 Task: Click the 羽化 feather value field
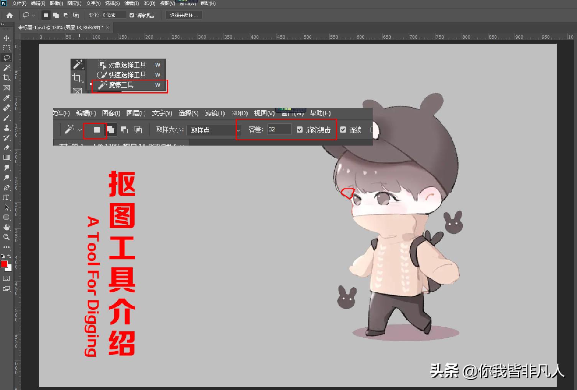pyautogui.click(x=112, y=15)
